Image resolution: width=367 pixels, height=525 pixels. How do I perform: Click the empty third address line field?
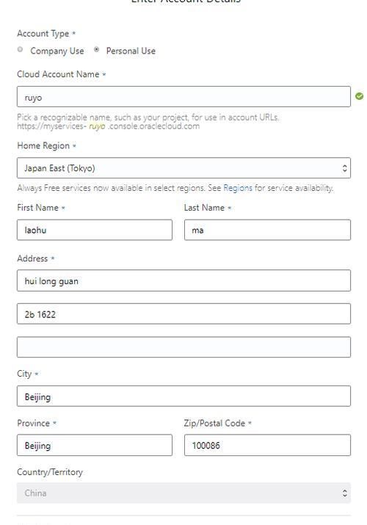point(183,347)
